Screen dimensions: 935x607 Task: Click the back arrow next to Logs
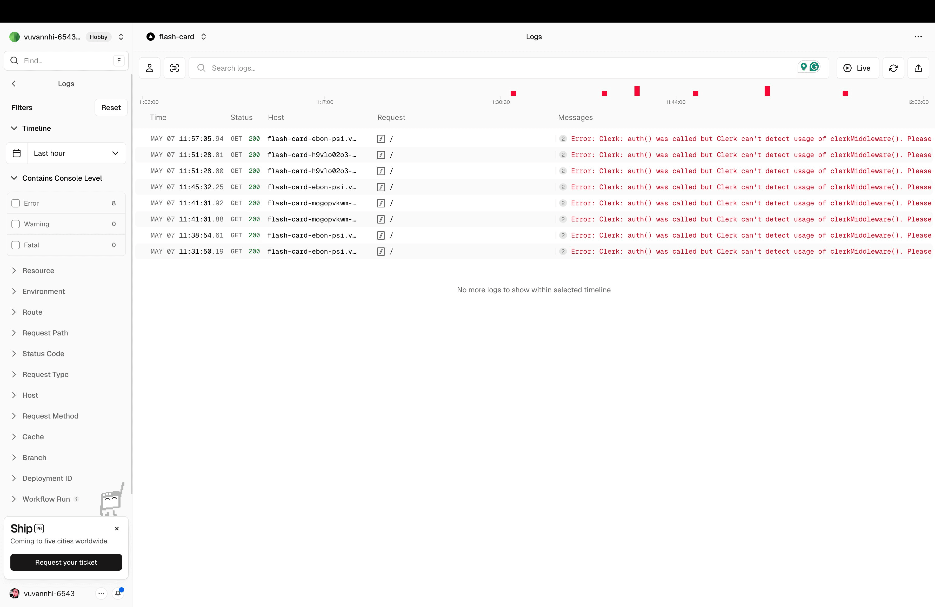pyautogui.click(x=14, y=84)
